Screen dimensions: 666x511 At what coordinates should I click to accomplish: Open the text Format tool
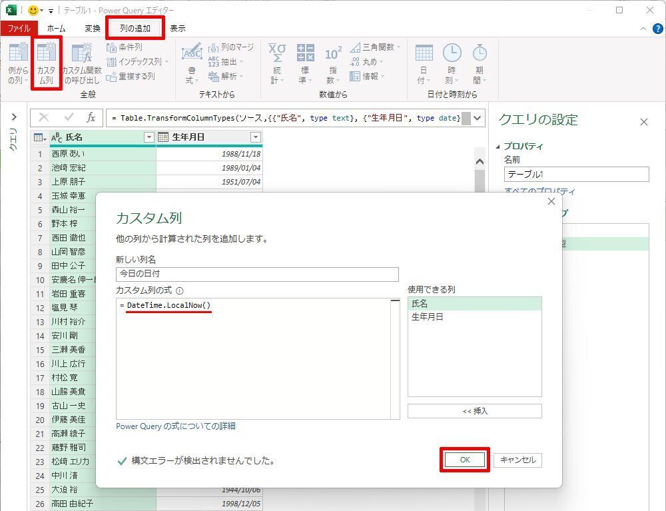coord(192,63)
